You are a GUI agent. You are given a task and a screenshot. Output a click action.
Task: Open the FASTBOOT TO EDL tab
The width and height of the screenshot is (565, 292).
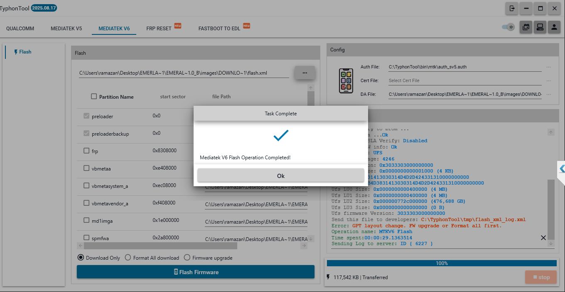[x=219, y=29]
